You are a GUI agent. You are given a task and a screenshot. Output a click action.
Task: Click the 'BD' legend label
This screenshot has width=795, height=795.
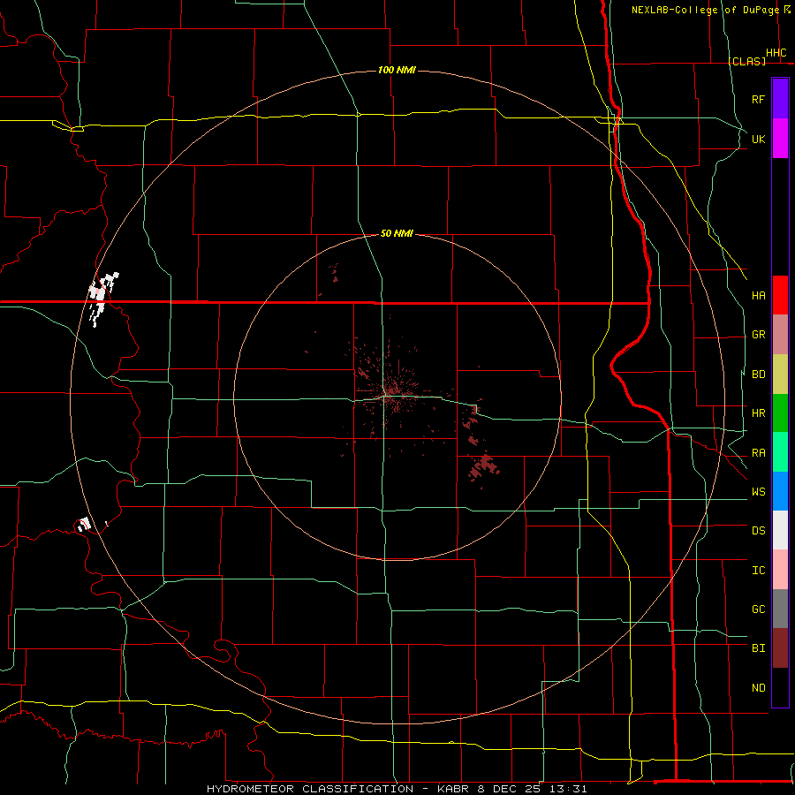[x=758, y=375]
